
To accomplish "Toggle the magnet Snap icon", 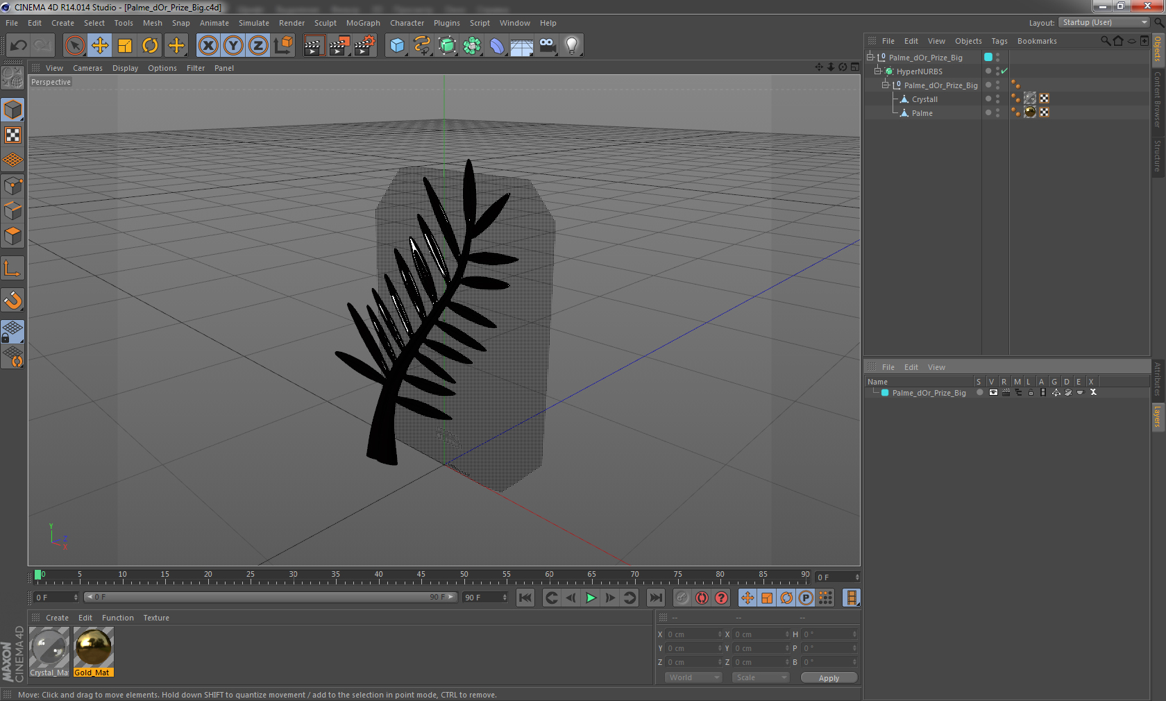I will coord(13,300).
